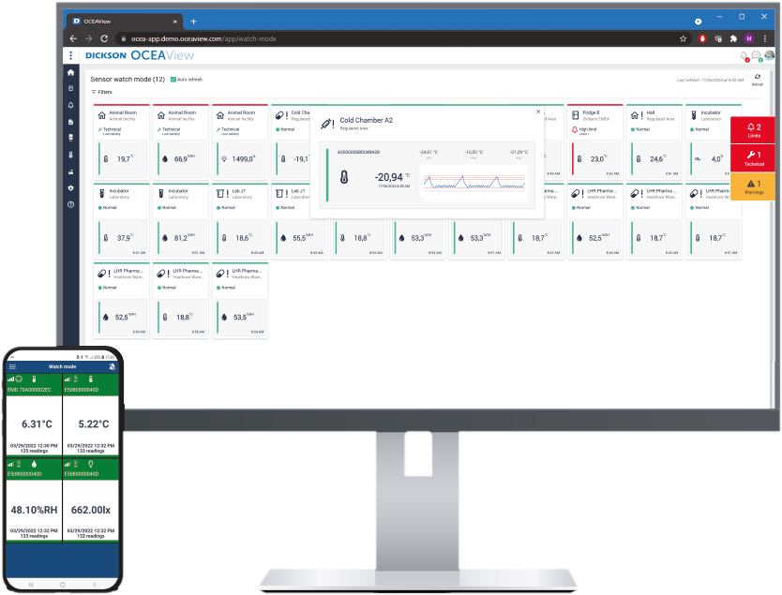
Task: Click the droplet icon beside 66,9 humidity
Action: point(165,159)
